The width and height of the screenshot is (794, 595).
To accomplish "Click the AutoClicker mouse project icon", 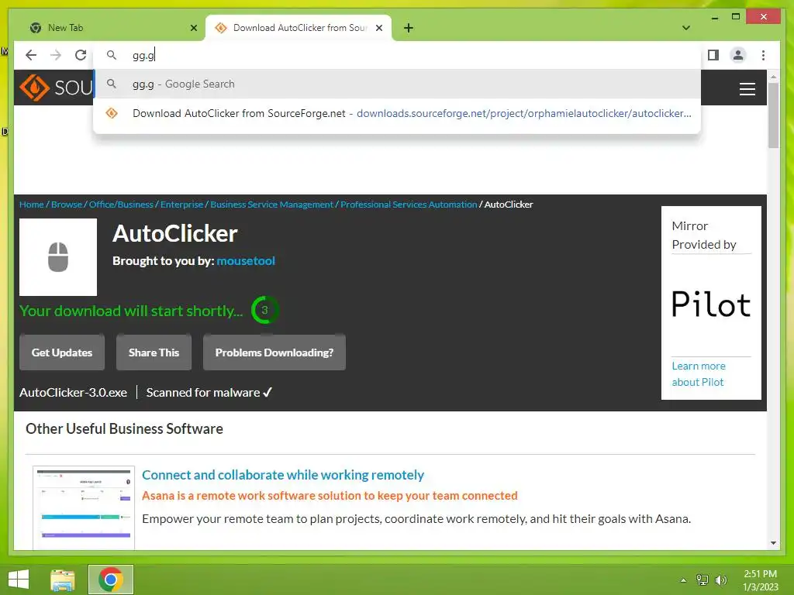I will pyautogui.click(x=58, y=257).
